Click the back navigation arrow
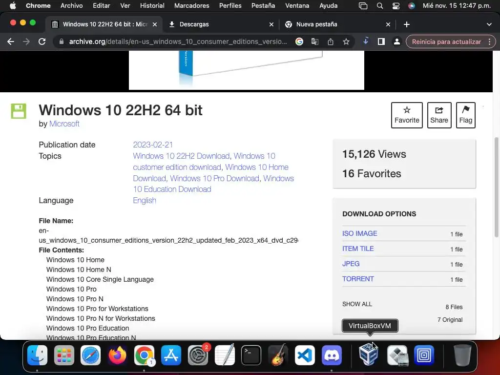 click(x=11, y=42)
